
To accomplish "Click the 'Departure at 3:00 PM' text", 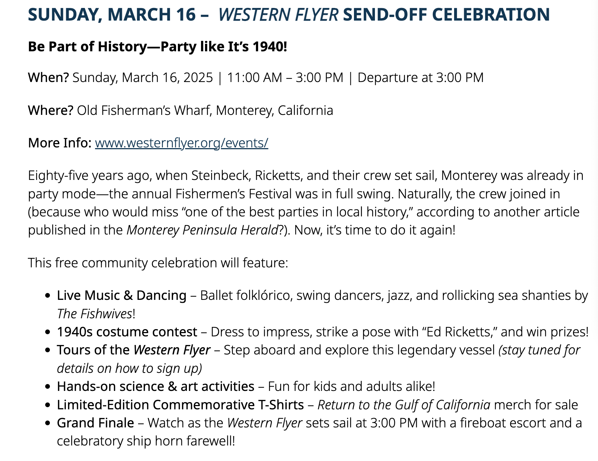I will click(x=420, y=78).
